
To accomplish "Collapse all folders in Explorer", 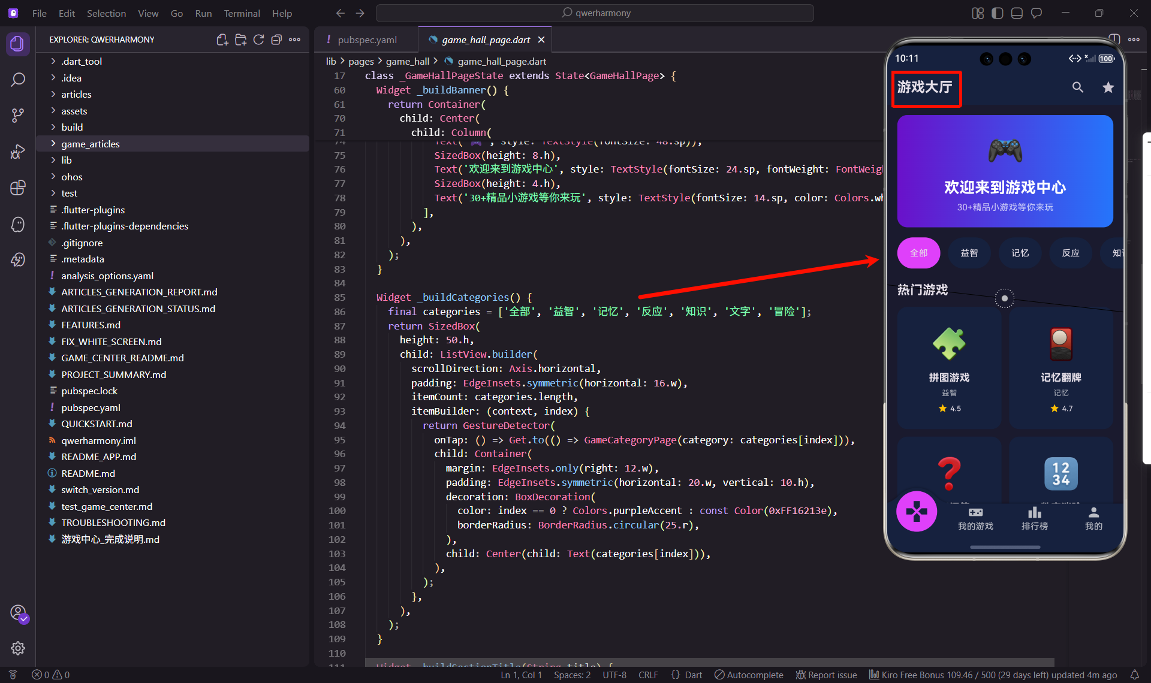I will [x=276, y=40].
